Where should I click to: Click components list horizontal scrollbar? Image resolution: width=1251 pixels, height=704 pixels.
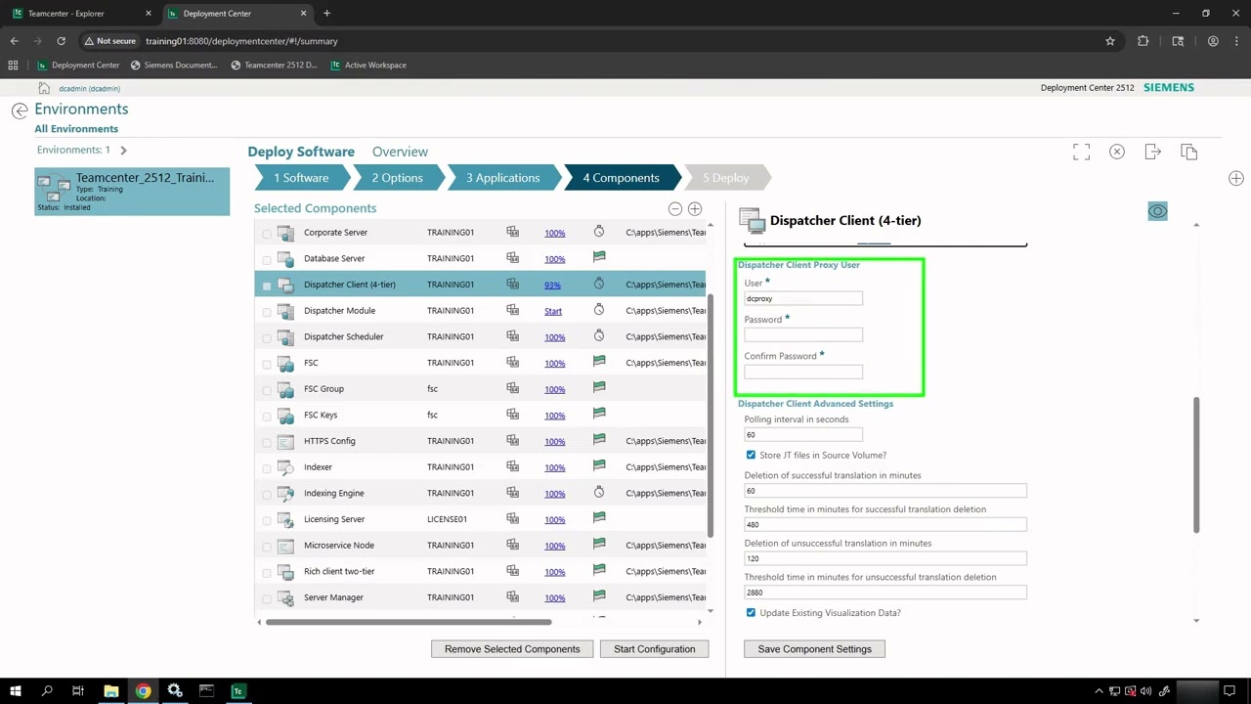click(409, 622)
